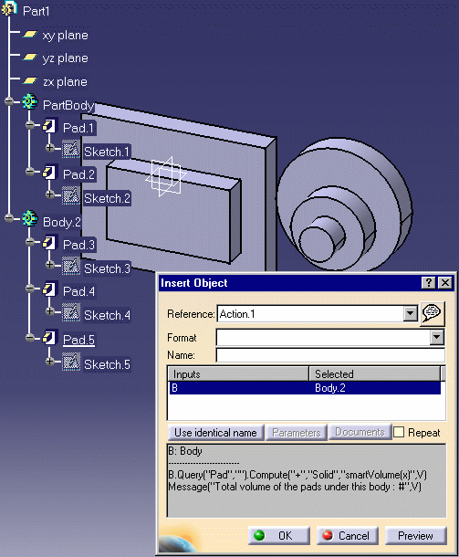
Task: Select input row B with Body.2
Action: tap(306, 388)
